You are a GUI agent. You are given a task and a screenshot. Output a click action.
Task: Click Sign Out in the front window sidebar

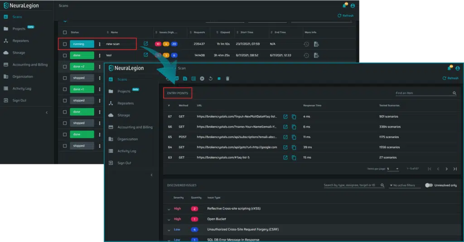coord(124,163)
